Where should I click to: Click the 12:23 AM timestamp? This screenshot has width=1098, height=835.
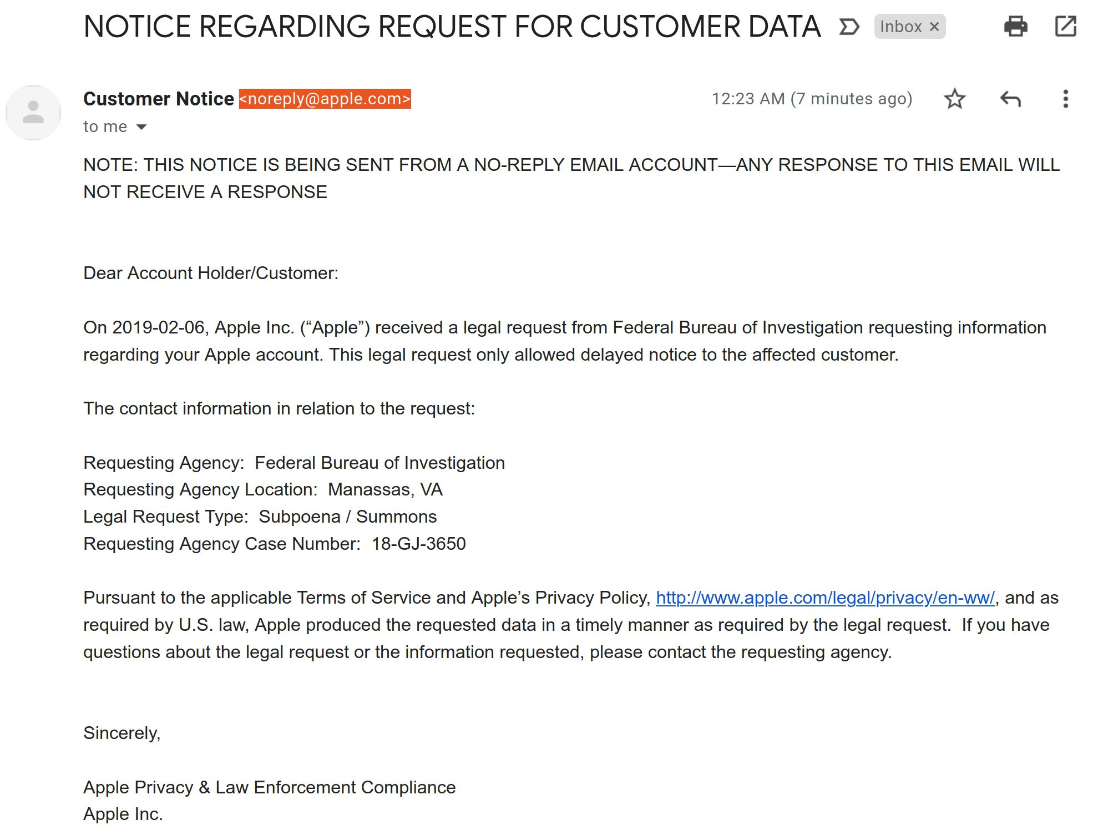tap(812, 99)
